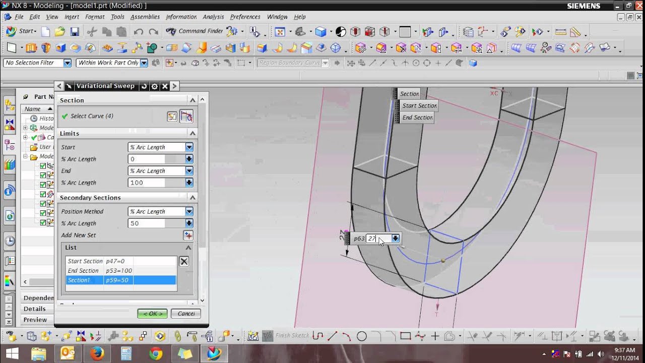The image size is (645, 363).
Task: Select the End Section list row
Action: 121,271
